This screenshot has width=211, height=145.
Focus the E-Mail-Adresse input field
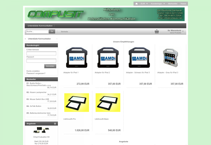[x=41, y=54]
